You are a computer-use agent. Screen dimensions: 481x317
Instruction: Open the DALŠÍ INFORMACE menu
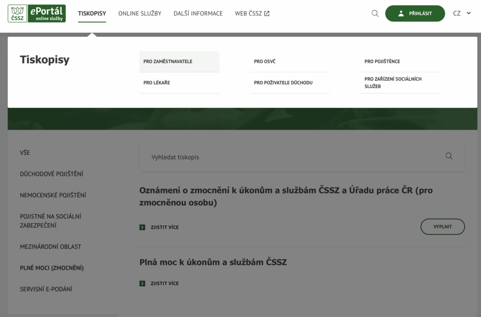coord(198,14)
